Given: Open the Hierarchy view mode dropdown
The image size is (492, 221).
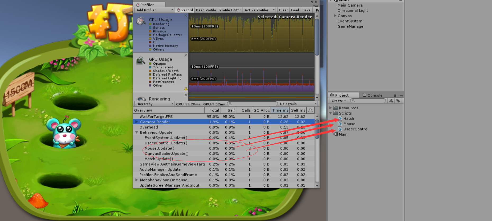Looking at the screenshot, I should click(x=154, y=104).
